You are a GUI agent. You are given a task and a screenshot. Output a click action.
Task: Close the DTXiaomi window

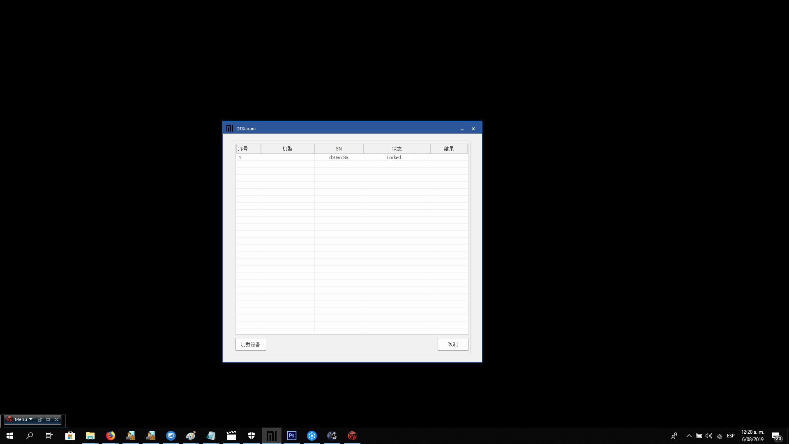pos(473,129)
